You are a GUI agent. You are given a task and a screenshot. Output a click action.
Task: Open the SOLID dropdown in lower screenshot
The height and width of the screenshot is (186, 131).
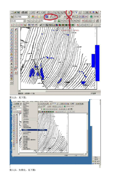17,109
